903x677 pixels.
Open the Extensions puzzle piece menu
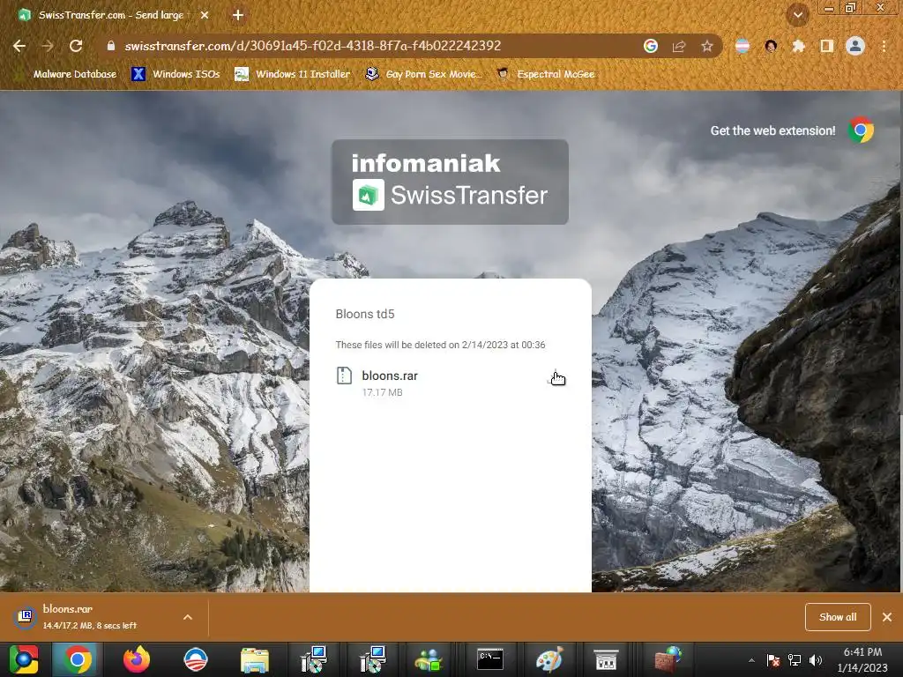(x=799, y=46)
